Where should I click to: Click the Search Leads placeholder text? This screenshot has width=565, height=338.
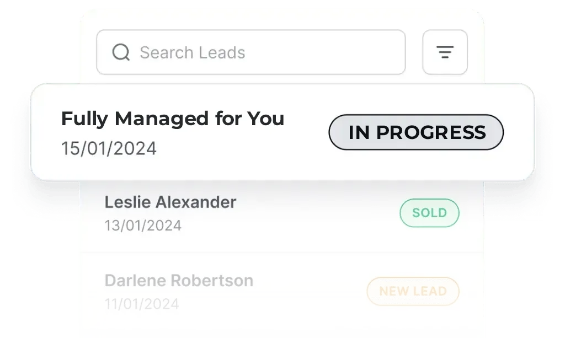pyautogui.click(x=192, y=52)
